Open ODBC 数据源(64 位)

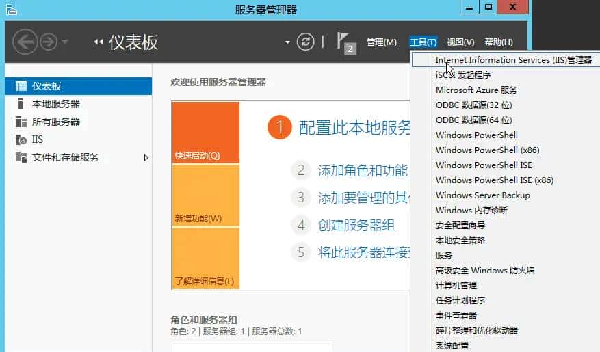coord(473,120)
